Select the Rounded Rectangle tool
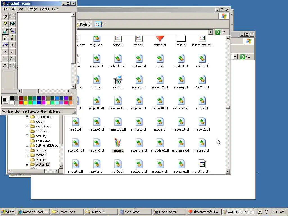The image size is (288, 216). 12,66
